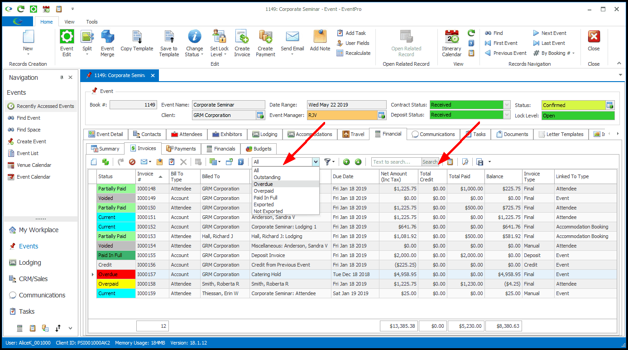
Task: Open By Booking # dropdown
Action: pos(554,53)
